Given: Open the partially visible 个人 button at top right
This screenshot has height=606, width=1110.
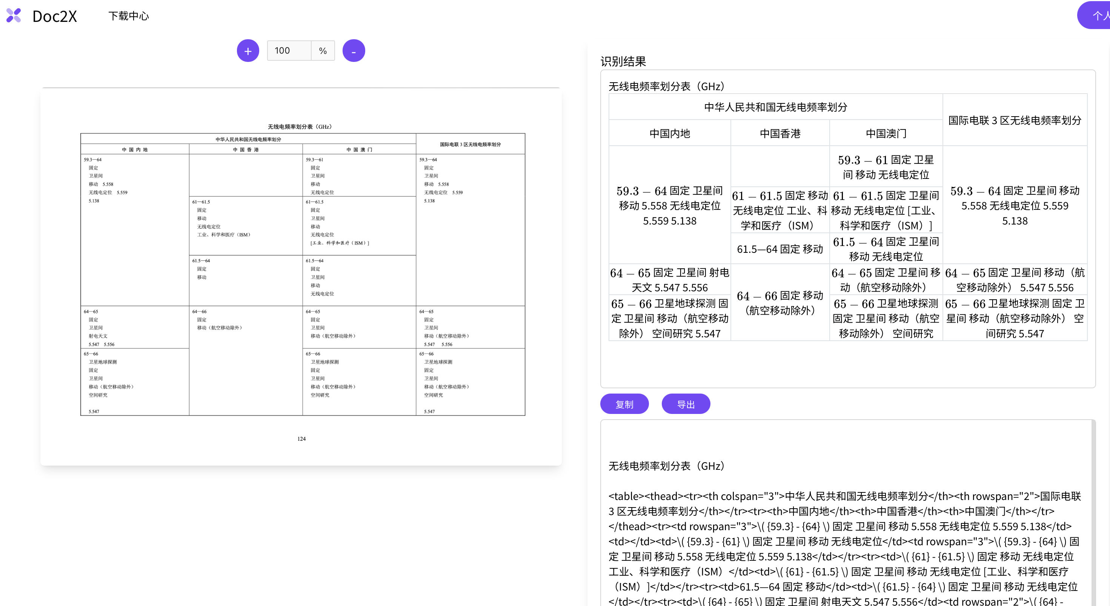Looking at the screenshot, I should click(1095, 15).
